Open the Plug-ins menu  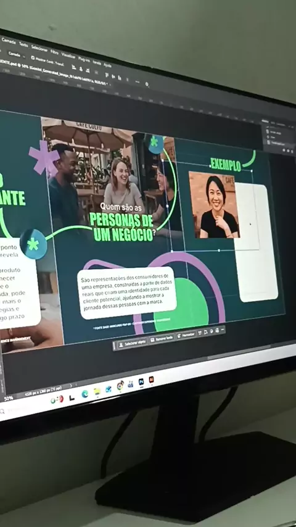(x=84, y=59)
